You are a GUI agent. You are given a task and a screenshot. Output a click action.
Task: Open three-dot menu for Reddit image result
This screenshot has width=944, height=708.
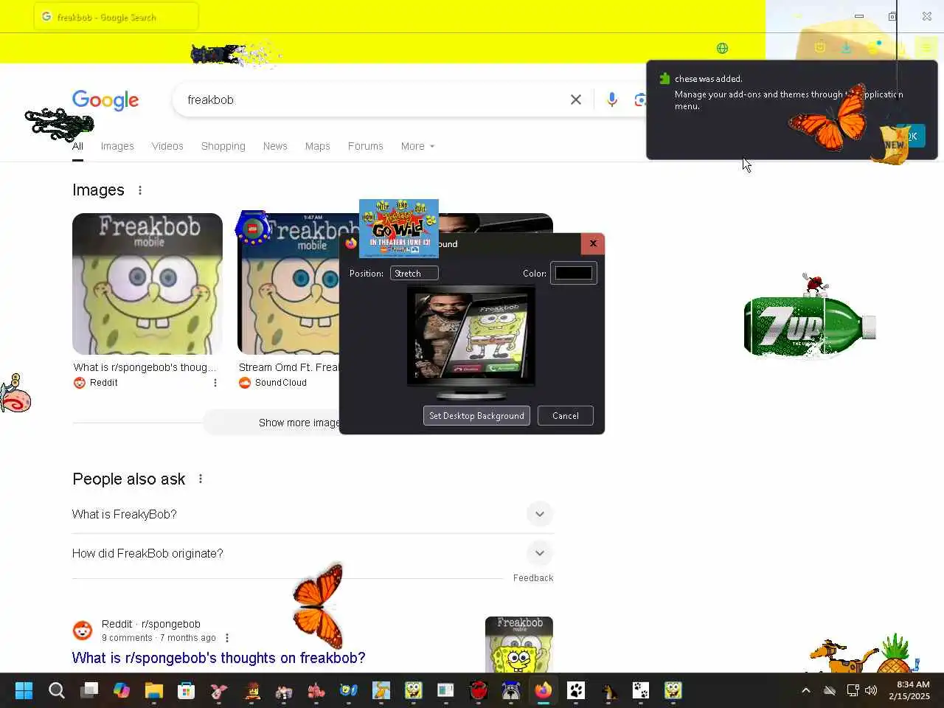coord(215,383)
